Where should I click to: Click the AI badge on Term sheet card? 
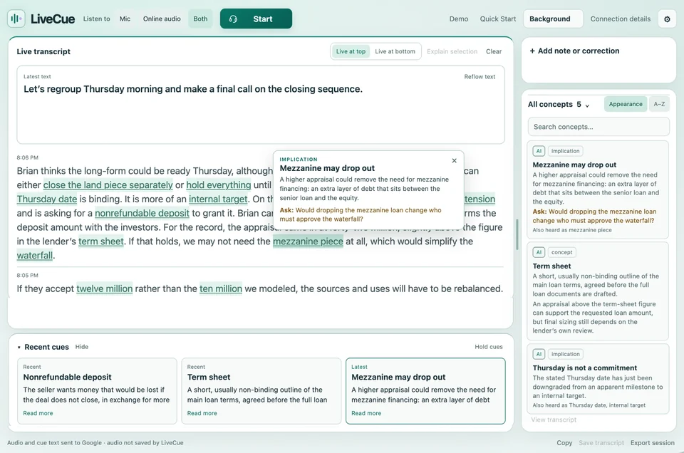click(539, 252)
